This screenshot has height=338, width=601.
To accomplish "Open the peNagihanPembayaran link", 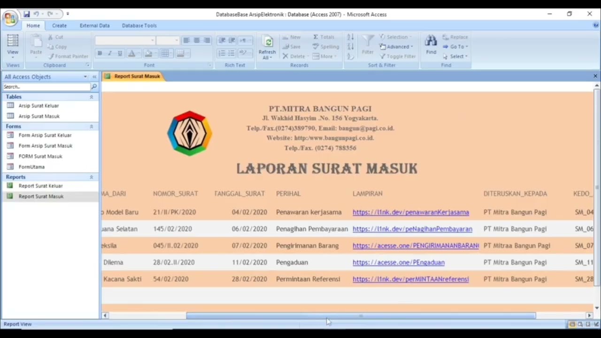I will tap(412, 229).
